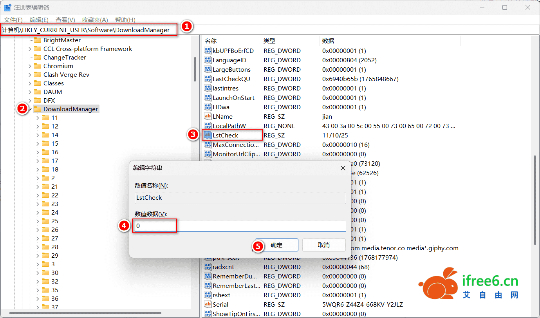The height and width of the screenshot is (318, 540).
Task: Open the 收藏夹(A) favorites menu
Action: pos(95,20)
